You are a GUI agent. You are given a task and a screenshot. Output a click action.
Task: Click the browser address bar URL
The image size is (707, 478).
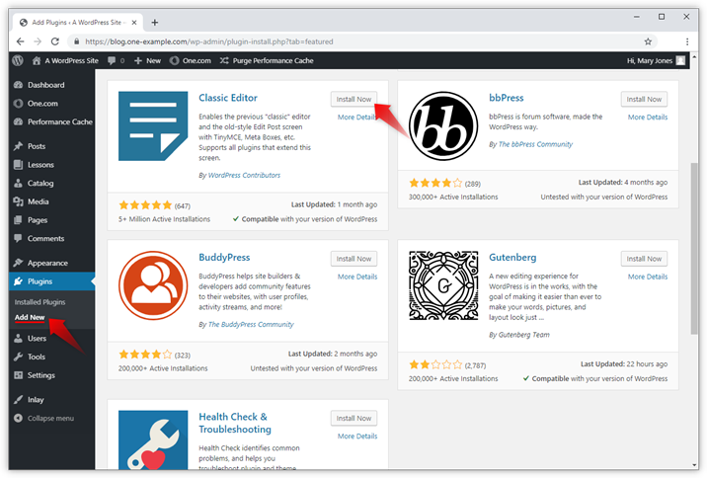click(208, 41)
